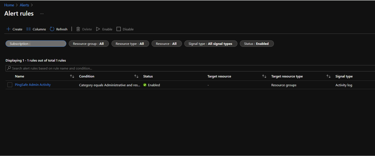Navigate to Alerts breadcrumb
Image resolution: width=375 pixels, height=156 pixels.
(24, 5)
